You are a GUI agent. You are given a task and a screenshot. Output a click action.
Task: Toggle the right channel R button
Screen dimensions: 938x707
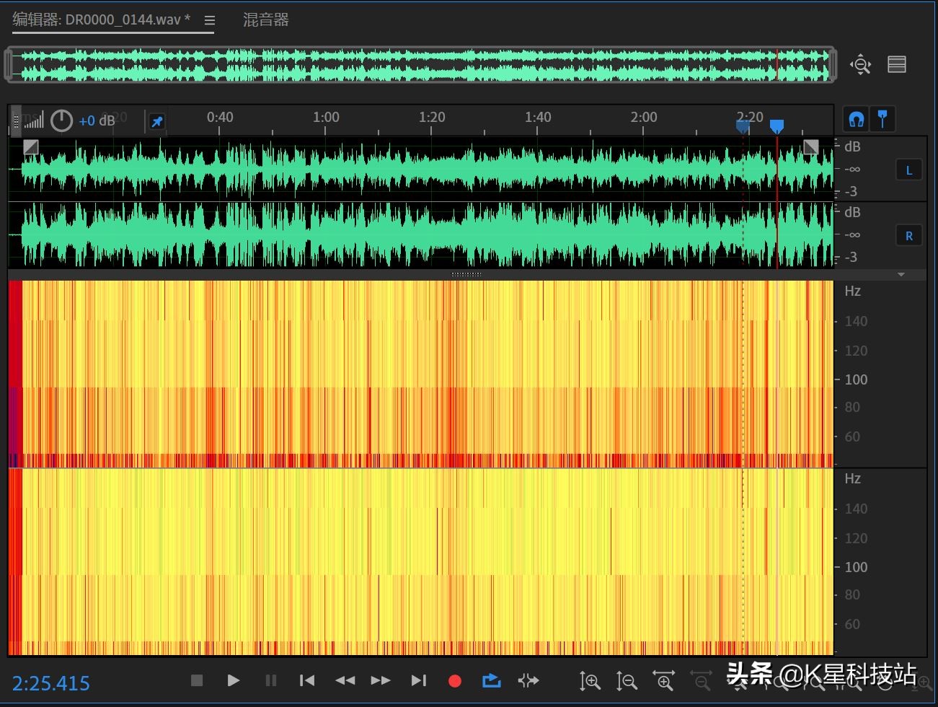[908, 236]
